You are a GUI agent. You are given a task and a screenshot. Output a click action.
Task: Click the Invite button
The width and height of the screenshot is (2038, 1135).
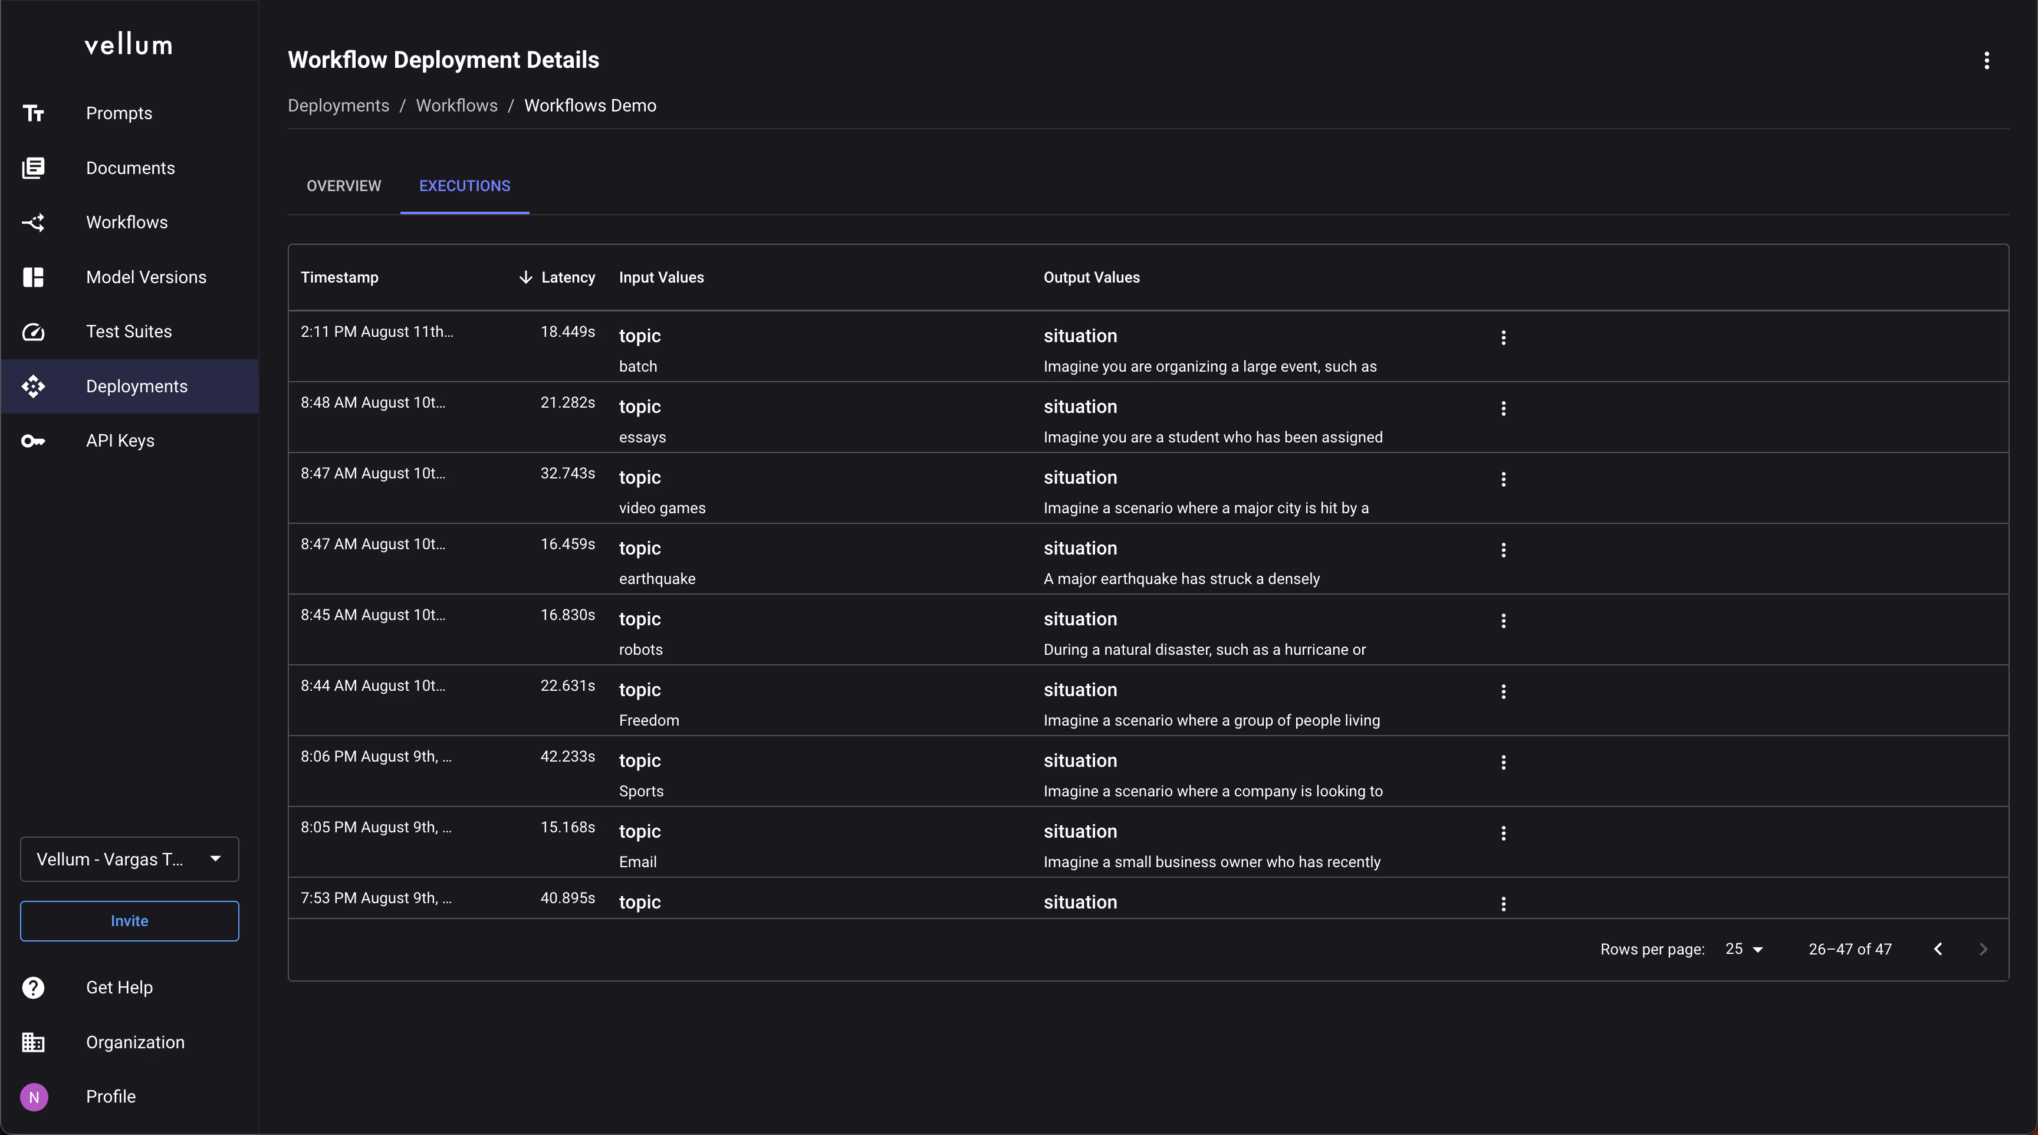click(129, 921)
